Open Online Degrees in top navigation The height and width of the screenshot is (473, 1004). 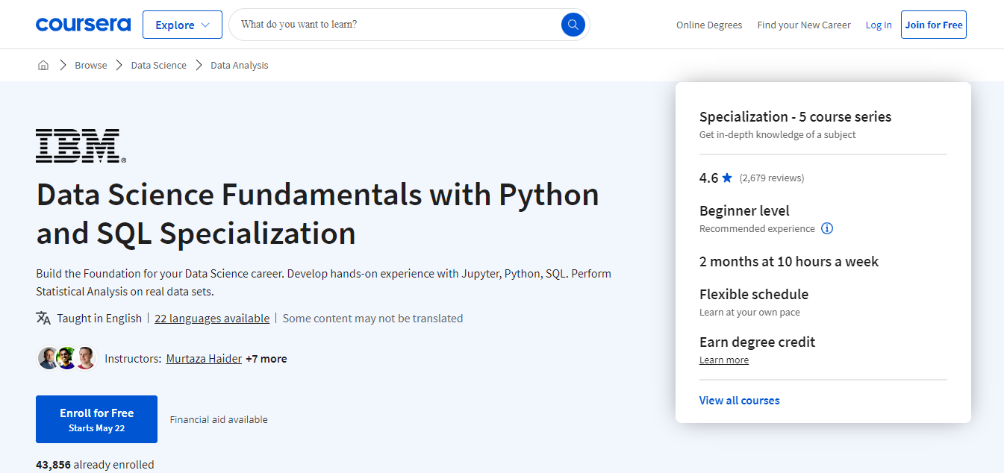708,25
